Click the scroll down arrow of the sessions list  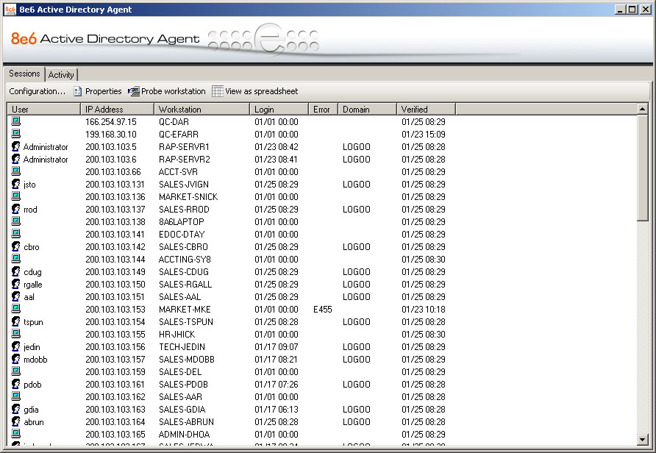(642, 439)
